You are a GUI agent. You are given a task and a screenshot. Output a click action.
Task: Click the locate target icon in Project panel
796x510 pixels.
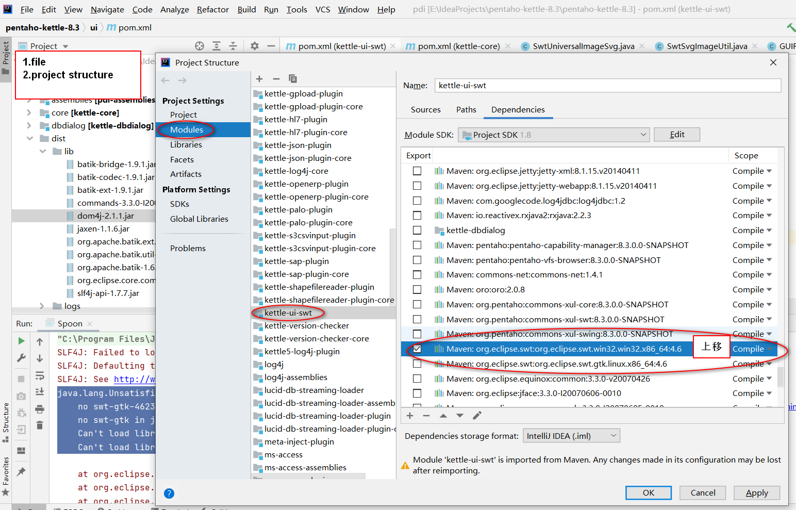(200, 46)
